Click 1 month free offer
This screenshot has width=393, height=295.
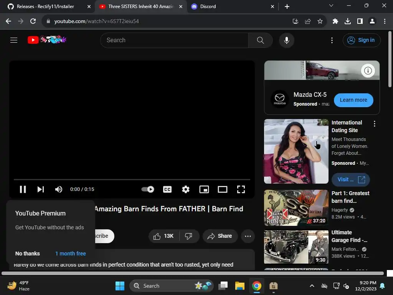pos(71,254)
